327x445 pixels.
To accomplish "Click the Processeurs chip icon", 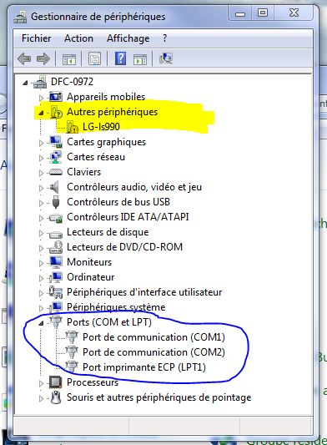I will click(56, 382).
